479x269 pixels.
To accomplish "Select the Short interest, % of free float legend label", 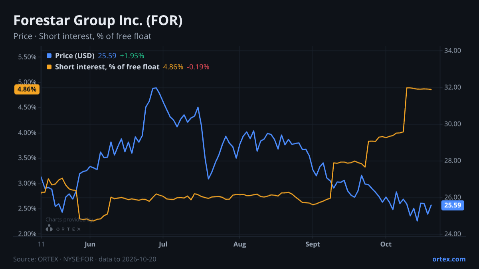I will click(107, 67).
